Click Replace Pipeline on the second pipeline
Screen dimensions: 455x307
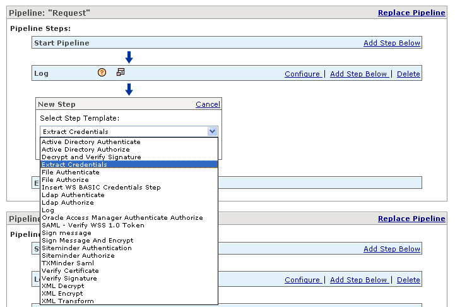(411, 219)
